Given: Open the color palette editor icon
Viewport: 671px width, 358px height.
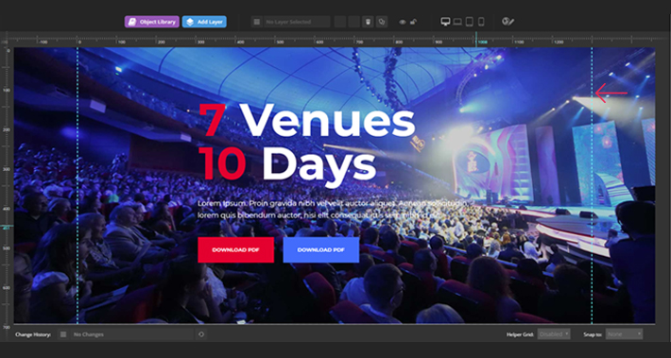Looking at the screenshot, I should pos(508,22).
